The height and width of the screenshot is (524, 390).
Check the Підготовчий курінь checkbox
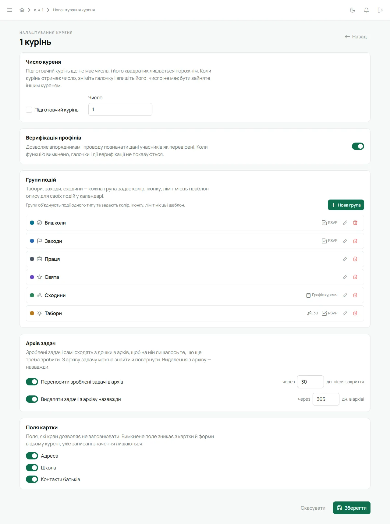click(x=29, y=110)
